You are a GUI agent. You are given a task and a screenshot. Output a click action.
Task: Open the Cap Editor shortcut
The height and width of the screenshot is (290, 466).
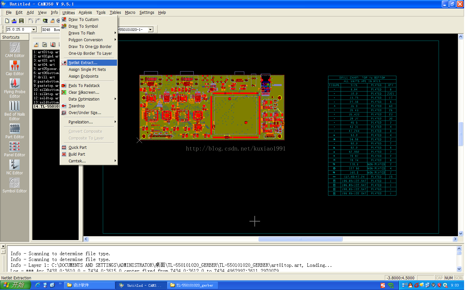[x=15, y=66]
